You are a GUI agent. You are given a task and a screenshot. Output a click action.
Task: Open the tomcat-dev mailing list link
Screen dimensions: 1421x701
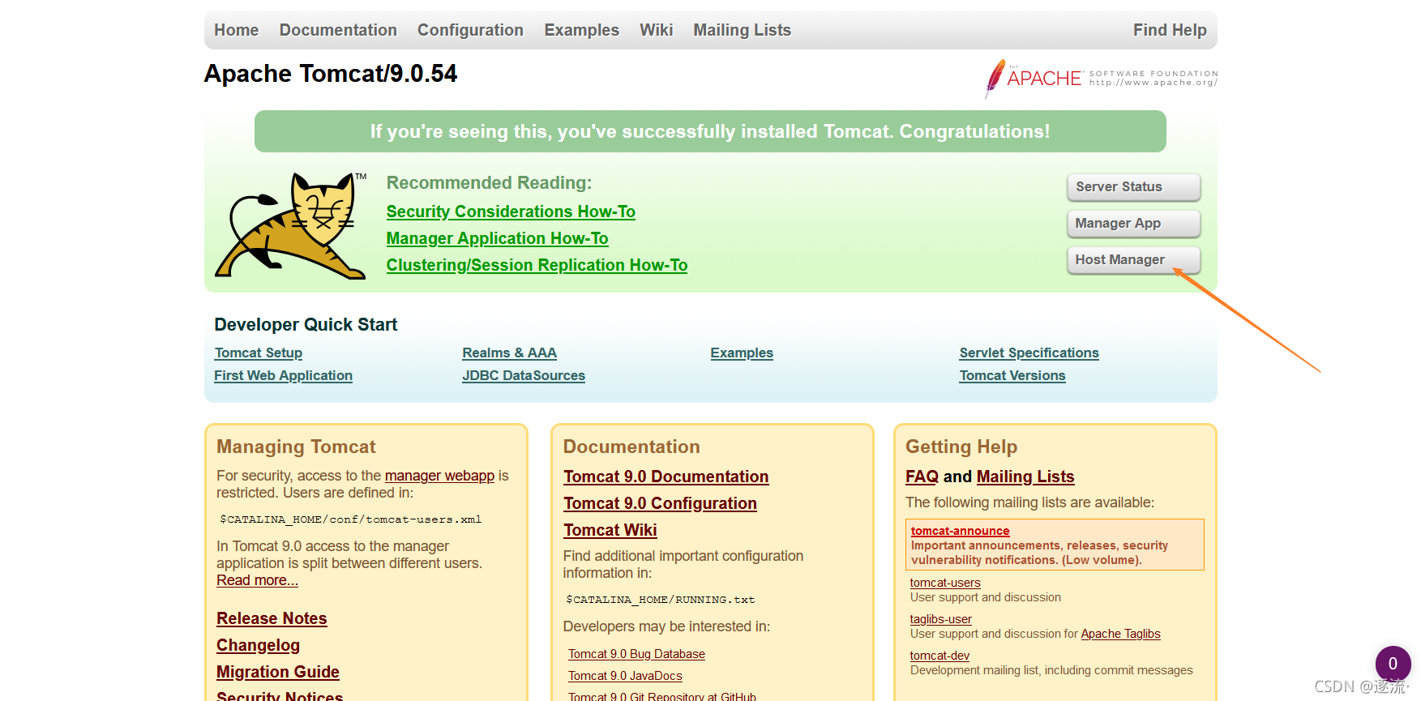tap(939, 656)
